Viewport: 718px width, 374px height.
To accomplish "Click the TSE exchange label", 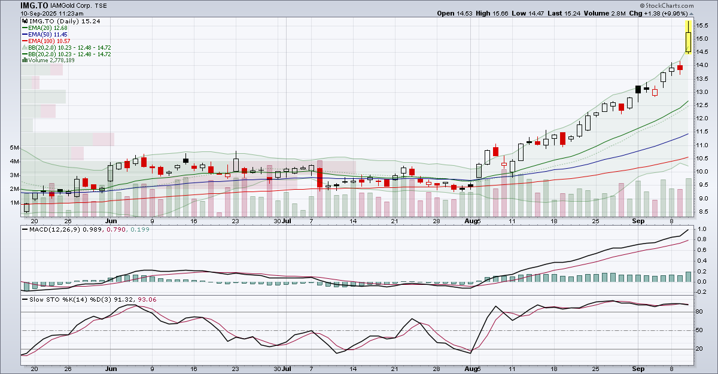I will click(100, 5).
